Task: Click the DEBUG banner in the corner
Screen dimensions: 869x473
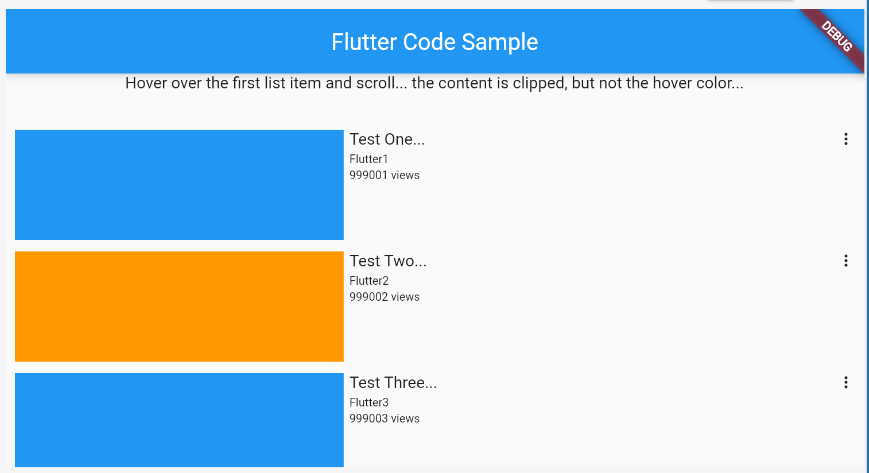Action: [837, 36]
